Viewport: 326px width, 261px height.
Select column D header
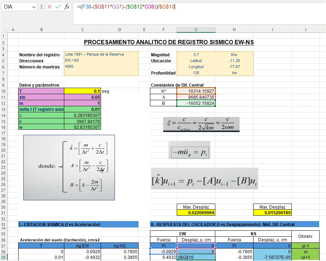click(x=120, y=30)
